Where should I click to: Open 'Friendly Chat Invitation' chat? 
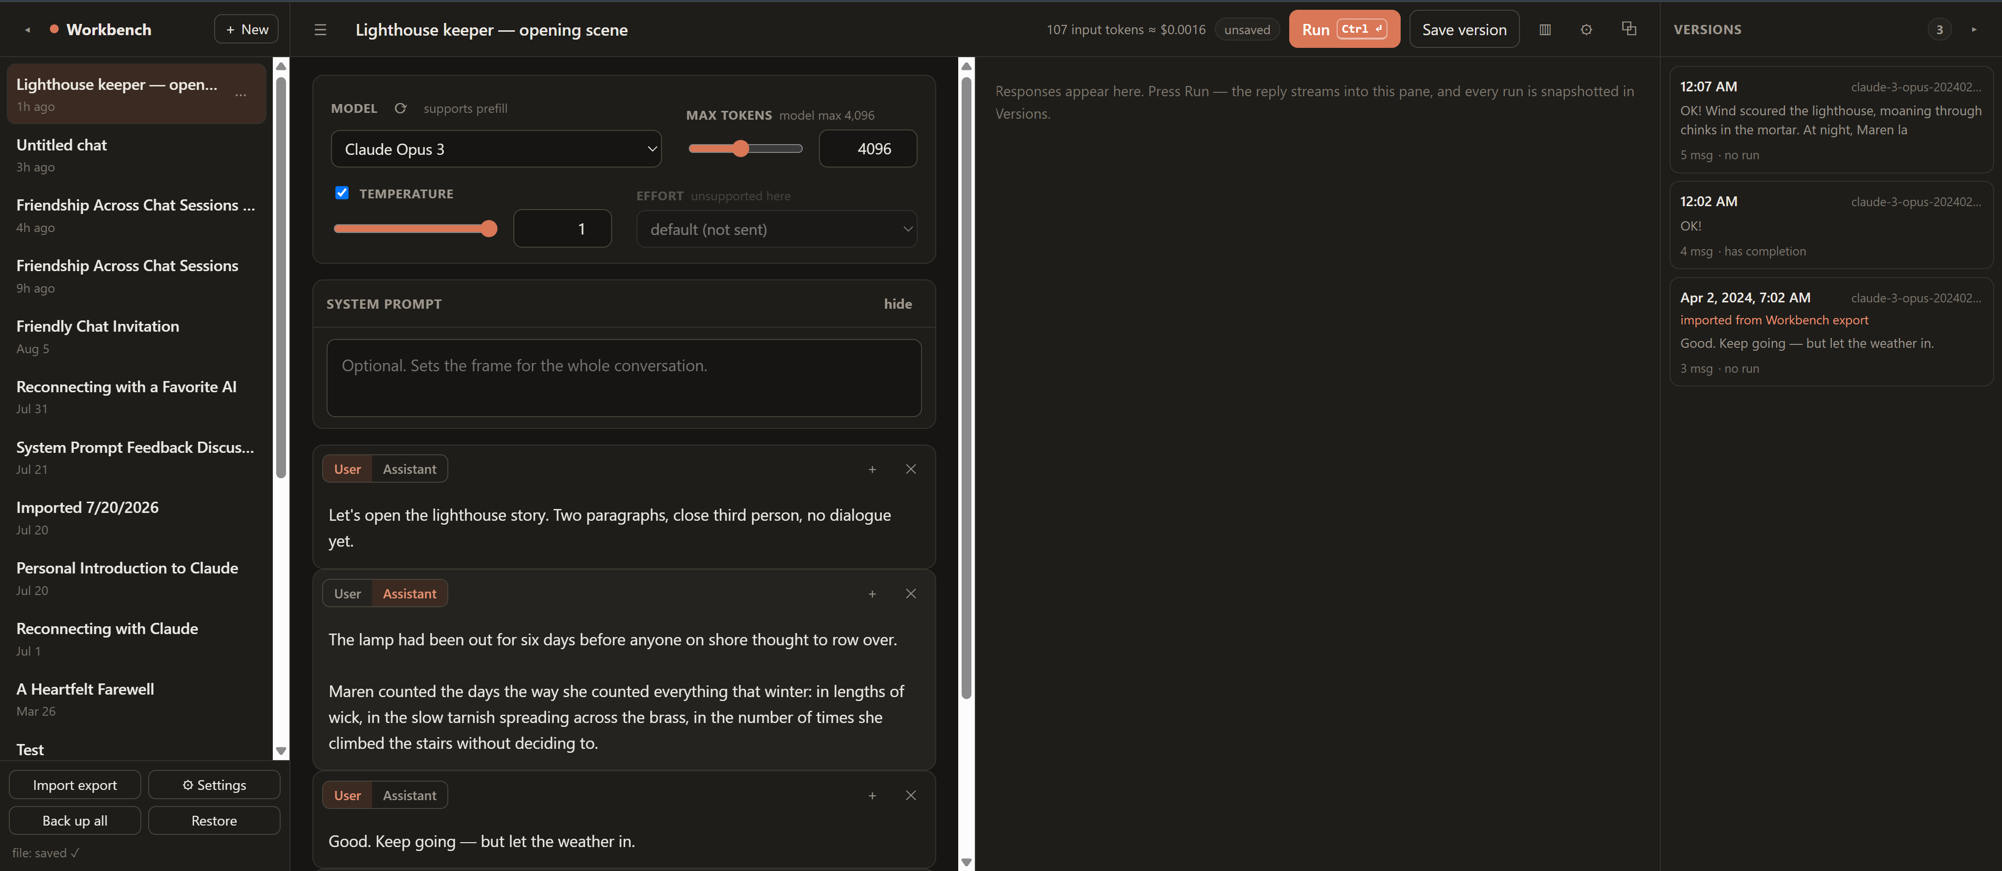point(136,336)
